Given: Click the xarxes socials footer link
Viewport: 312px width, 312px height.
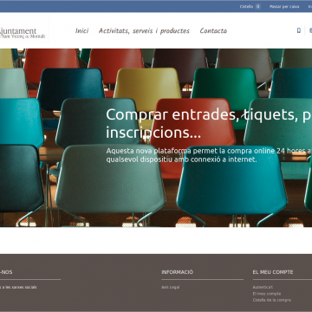Looking at the screenshot, I should pyautogui.click(x=18, y=287).
